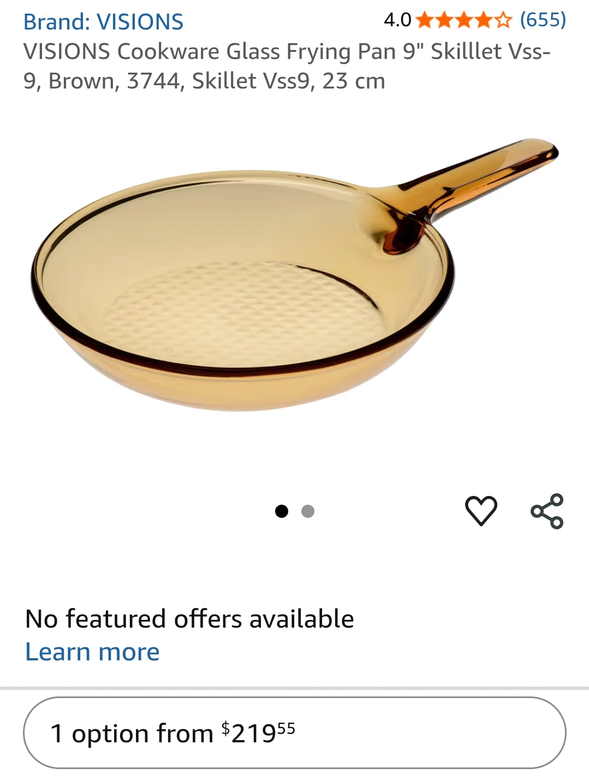The width and height of the screenshot is (589, 780).
Task: Select the VISIONS Cookware product title text
Action: 287,66
